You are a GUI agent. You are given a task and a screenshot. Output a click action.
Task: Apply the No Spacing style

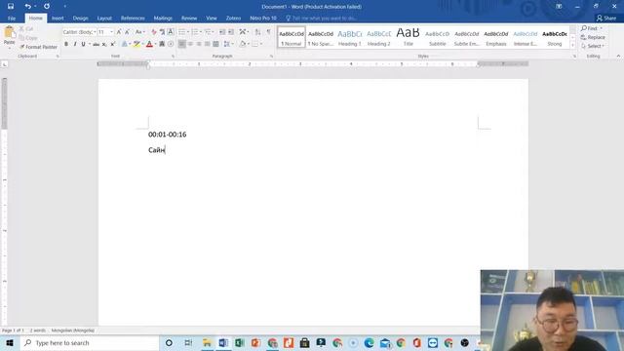coord(321,37)
